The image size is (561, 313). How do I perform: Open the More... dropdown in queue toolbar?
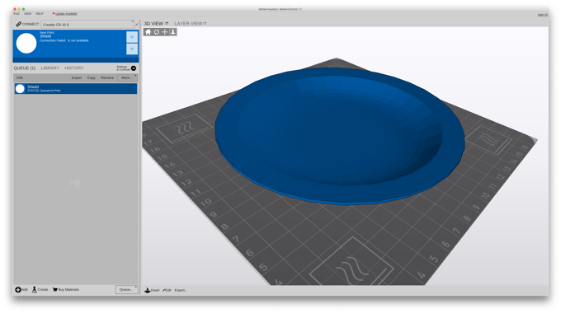[x=127, y=77]
